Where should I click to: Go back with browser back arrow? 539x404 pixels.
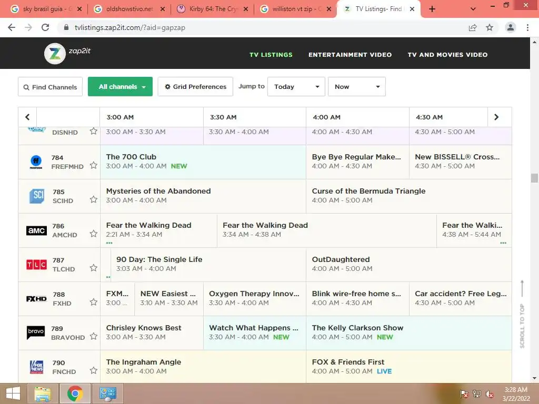tap(12, 27)
